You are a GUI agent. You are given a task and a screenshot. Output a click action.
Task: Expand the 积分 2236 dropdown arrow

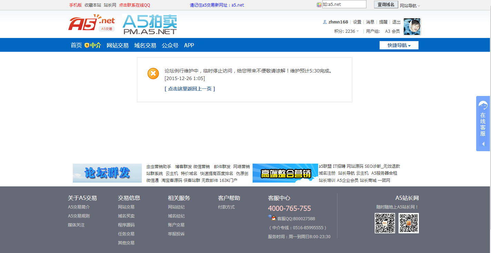click(358, 31)
